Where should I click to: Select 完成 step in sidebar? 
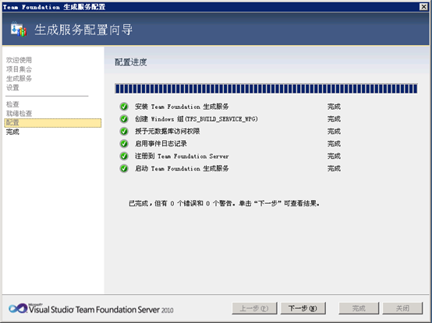point(12,132)
